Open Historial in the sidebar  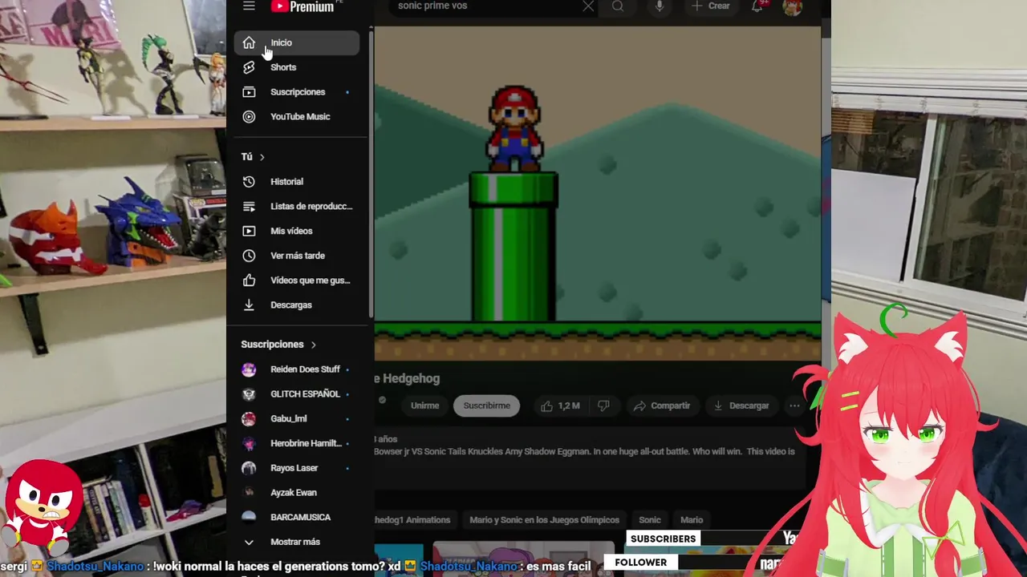click(297, 182)
